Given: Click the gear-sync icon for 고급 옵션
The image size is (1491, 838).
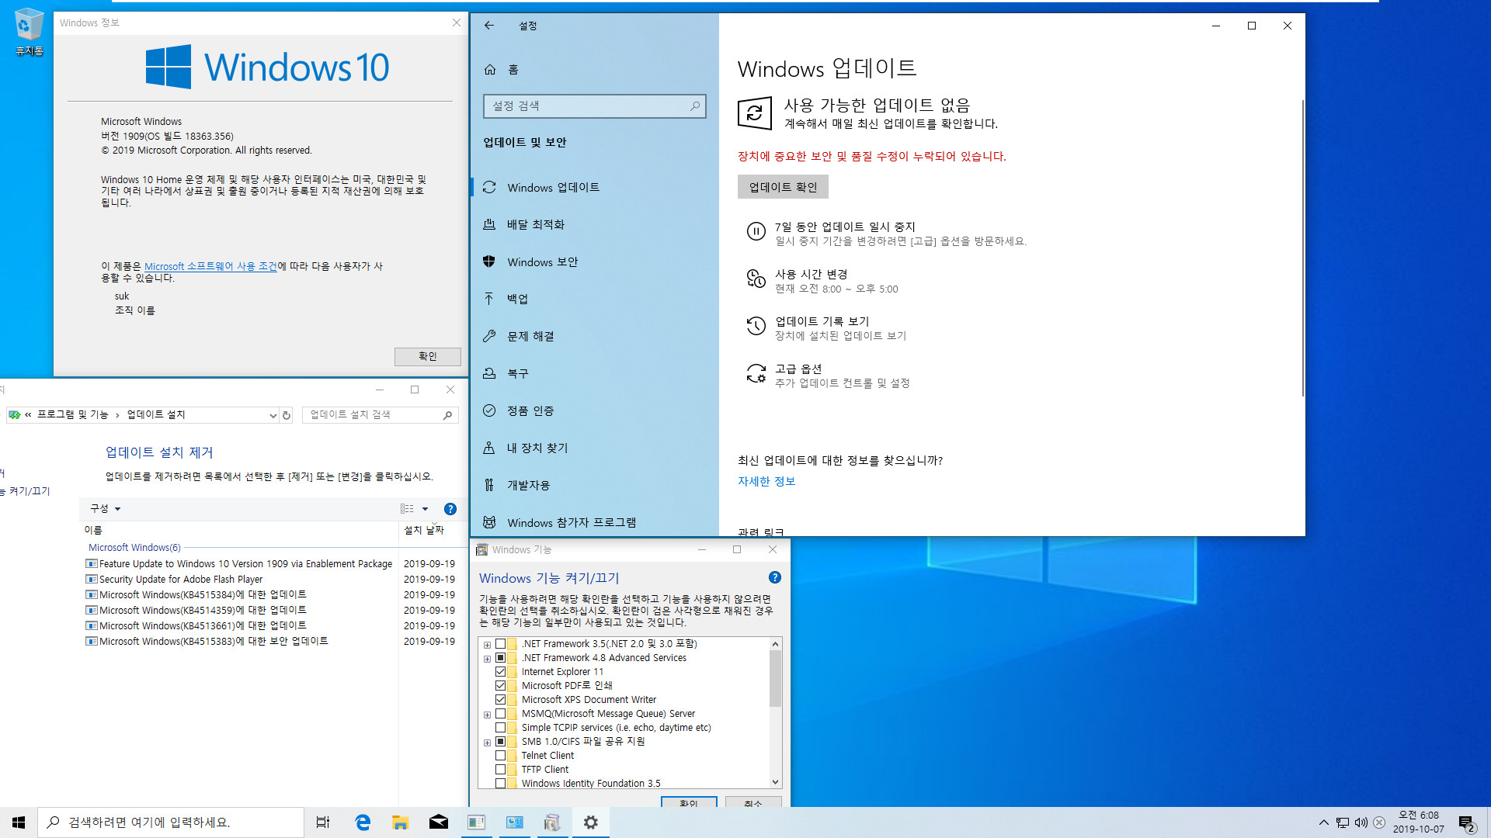Looking at the screenshot, I should pyautogui.click(x=756, y=373).
